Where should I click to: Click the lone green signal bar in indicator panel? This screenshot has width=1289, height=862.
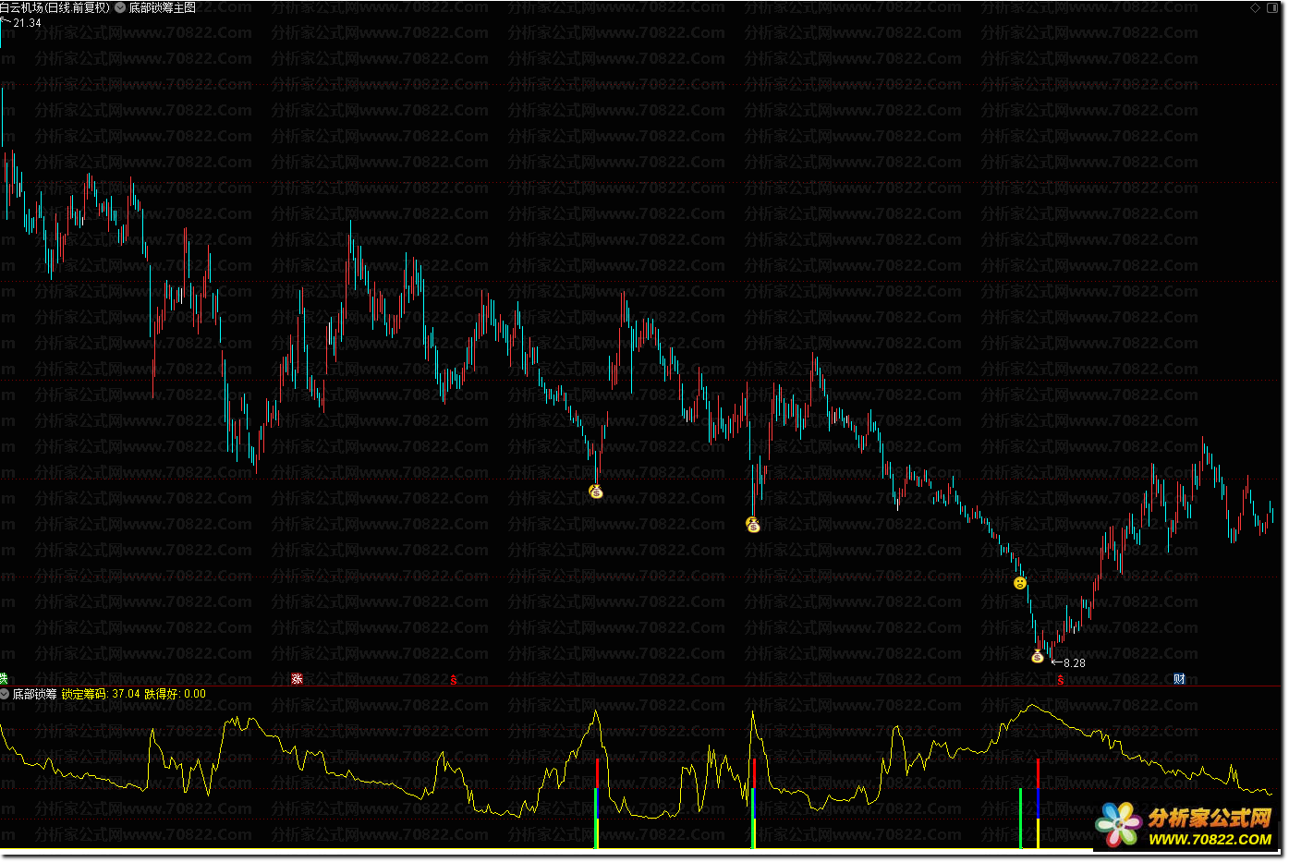click(x=1020, y=818)
